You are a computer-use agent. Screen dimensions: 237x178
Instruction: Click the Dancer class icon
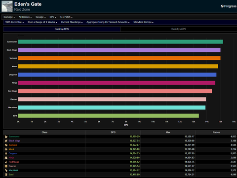[x=6, y=166]
